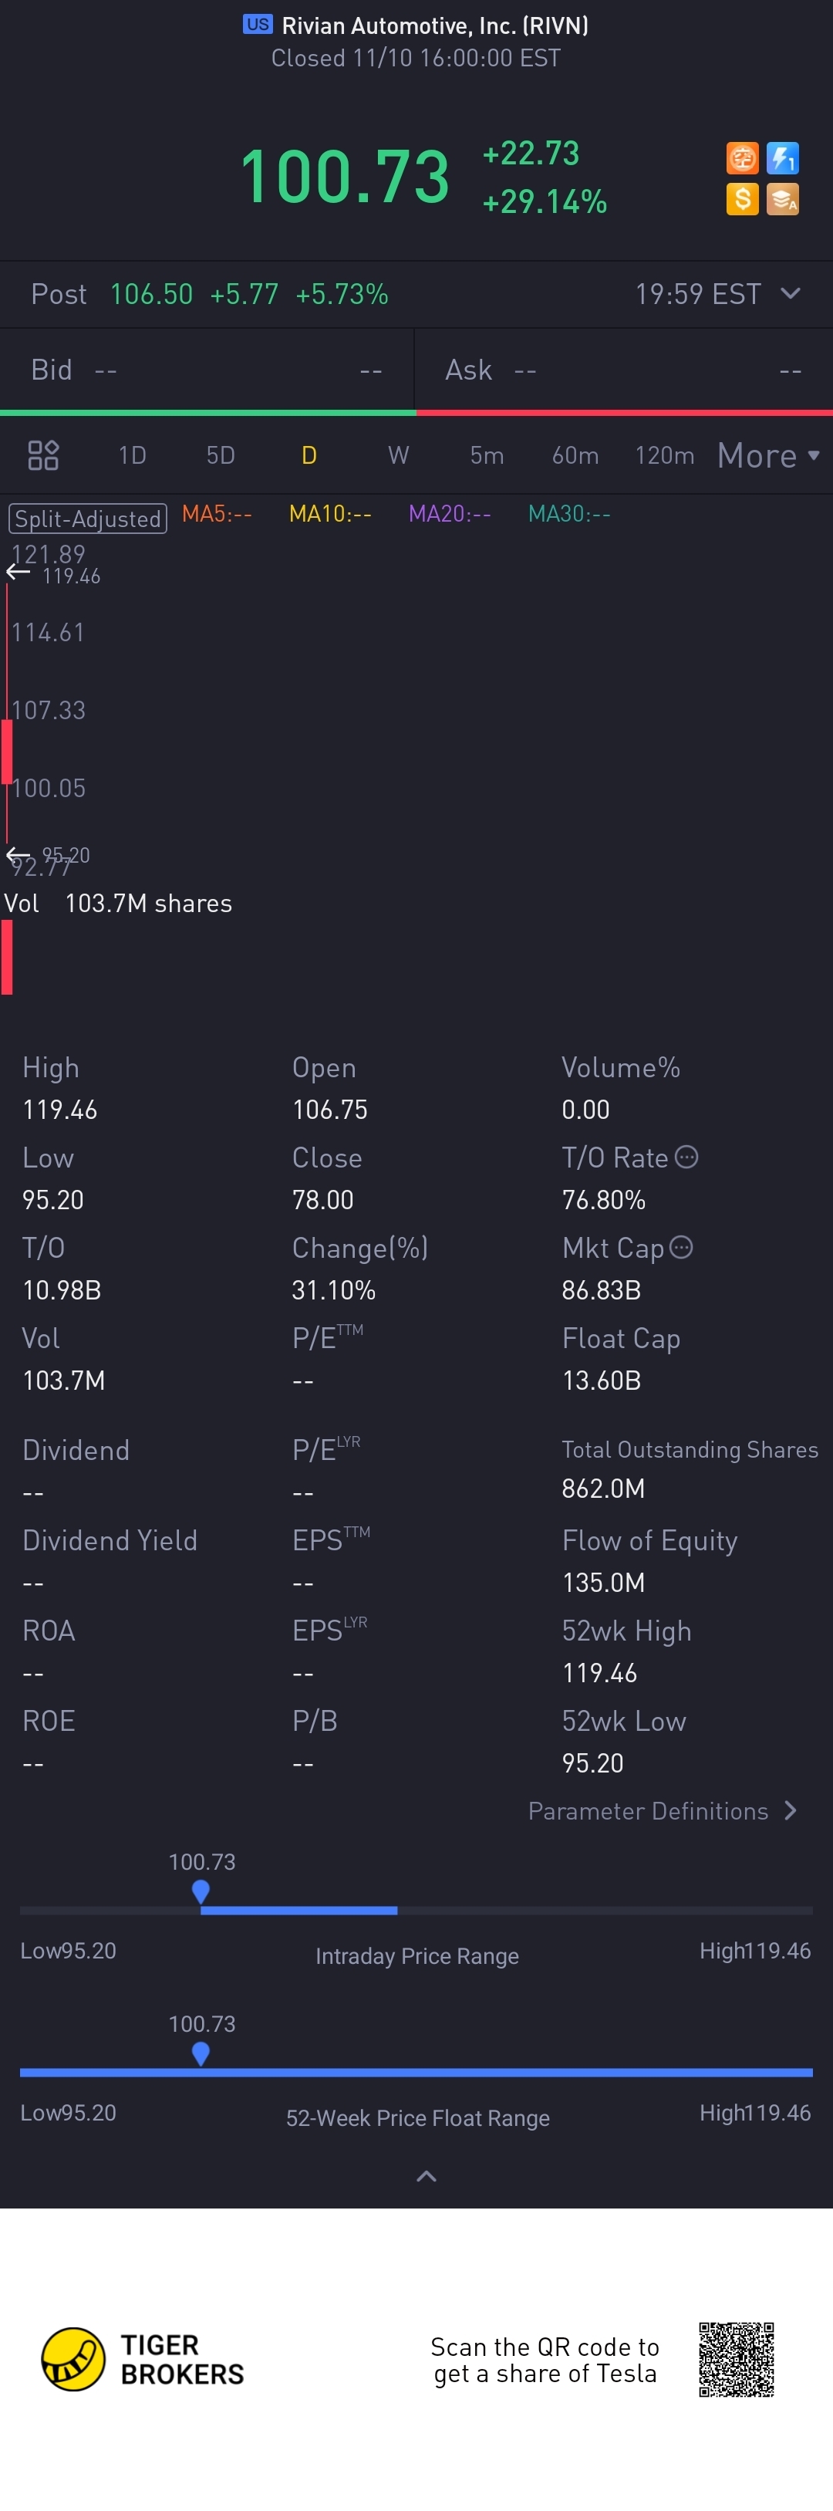833x2511 pixels.
Task: Collapse the stock details panel
Action: coord(426,2175)
